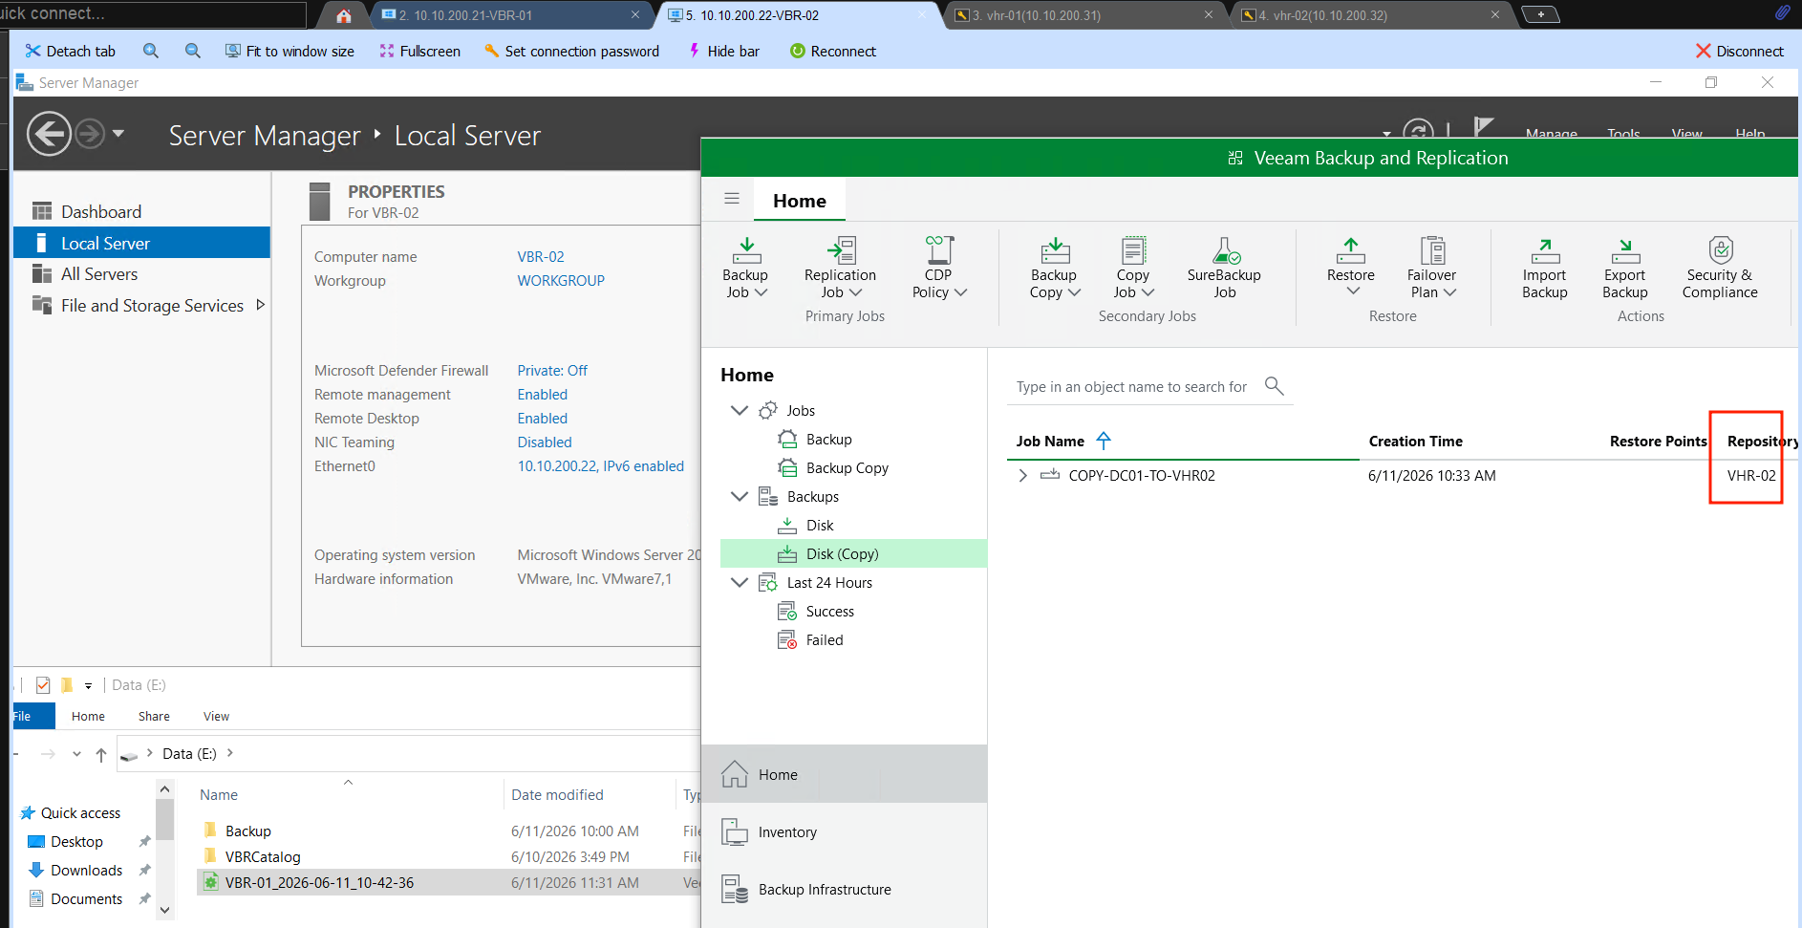Select the VBRCatalog folder

(263, 856)
